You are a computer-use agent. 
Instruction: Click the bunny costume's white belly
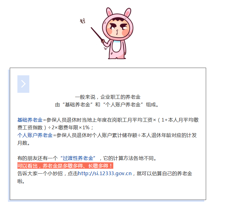pos(117,46)
